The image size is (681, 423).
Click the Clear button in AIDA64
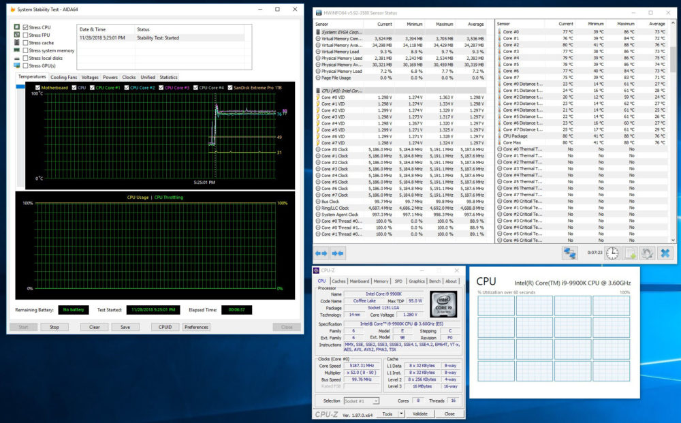[95, 327]
